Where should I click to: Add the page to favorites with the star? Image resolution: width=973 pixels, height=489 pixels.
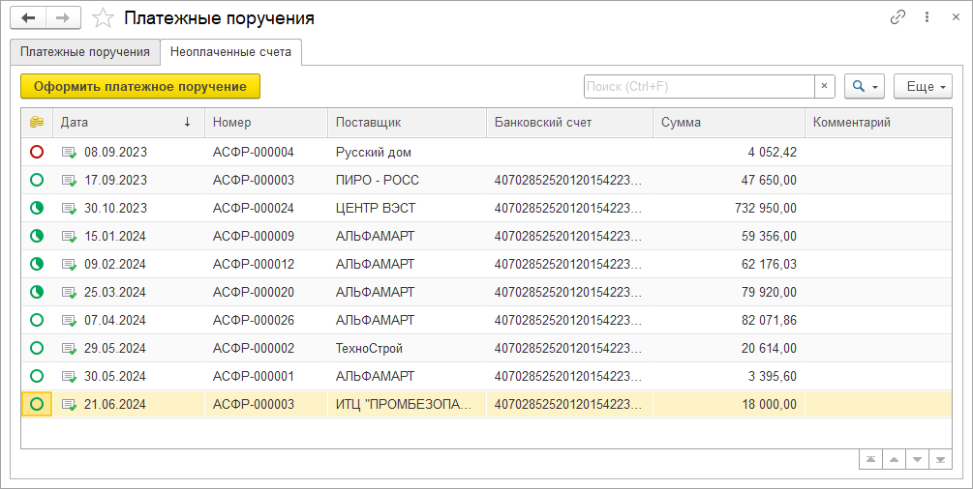[x=103, y=18]
